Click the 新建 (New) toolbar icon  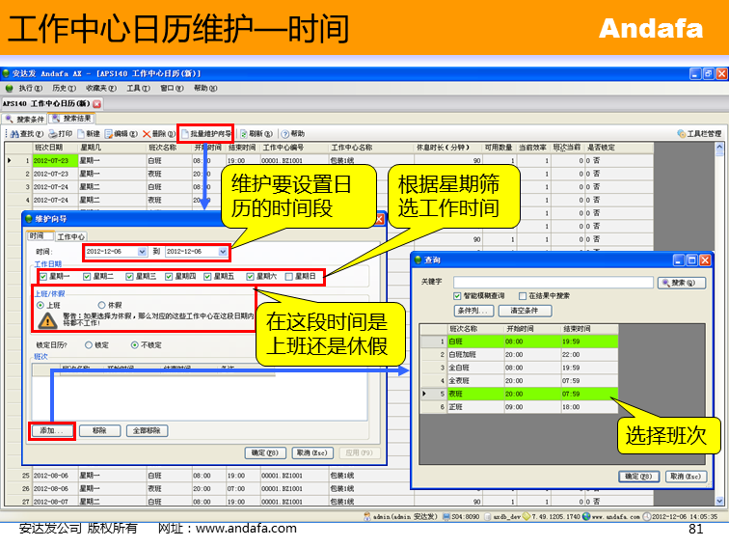(88, 134)
